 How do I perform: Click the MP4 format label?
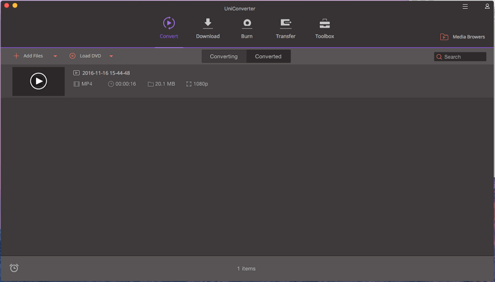(x=87, y=84)
